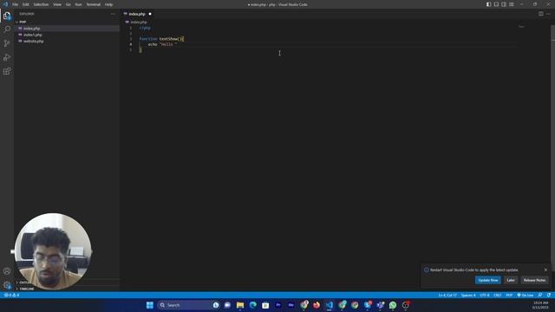The height and width of the screenshot is (312, 555).
Task: Open the View menu
Action: (57, 4)
